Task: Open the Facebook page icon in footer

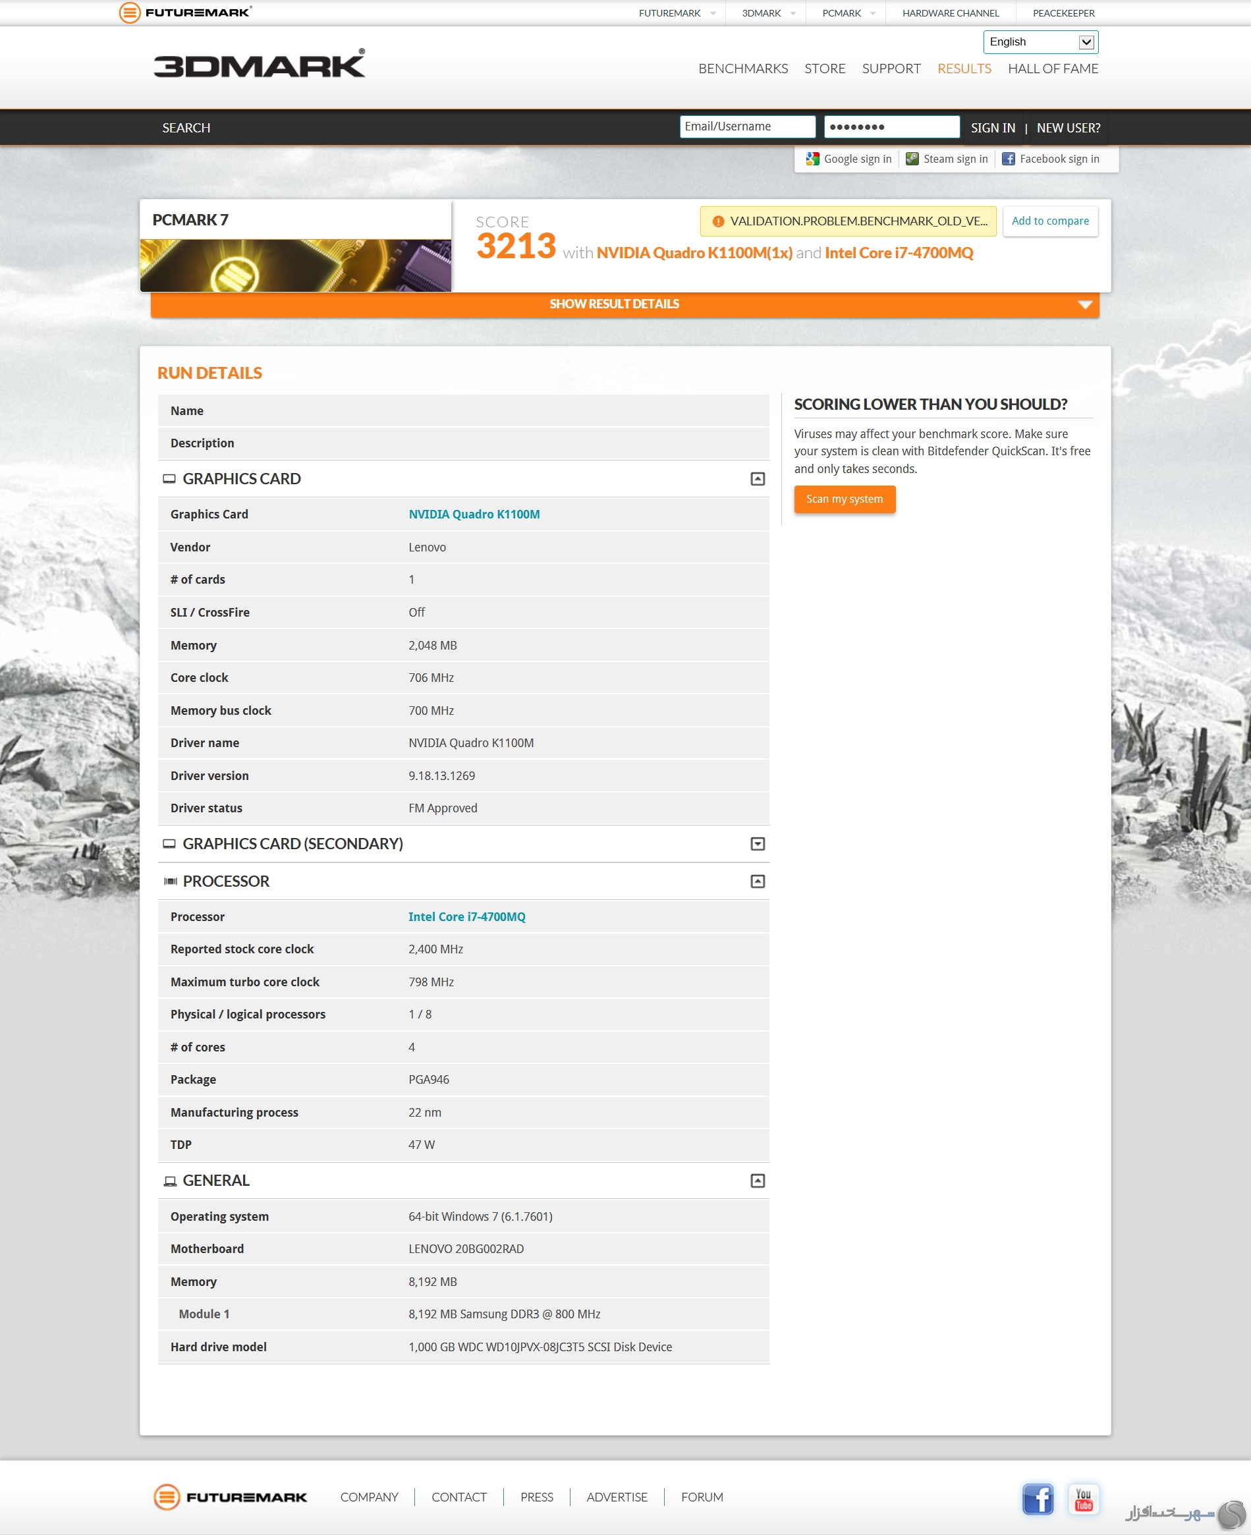Action: [1038, 1498]
